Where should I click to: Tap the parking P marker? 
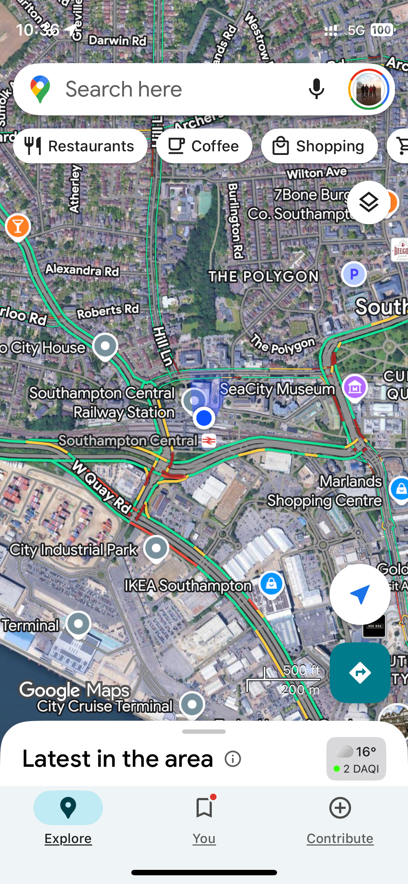[354, 274]
